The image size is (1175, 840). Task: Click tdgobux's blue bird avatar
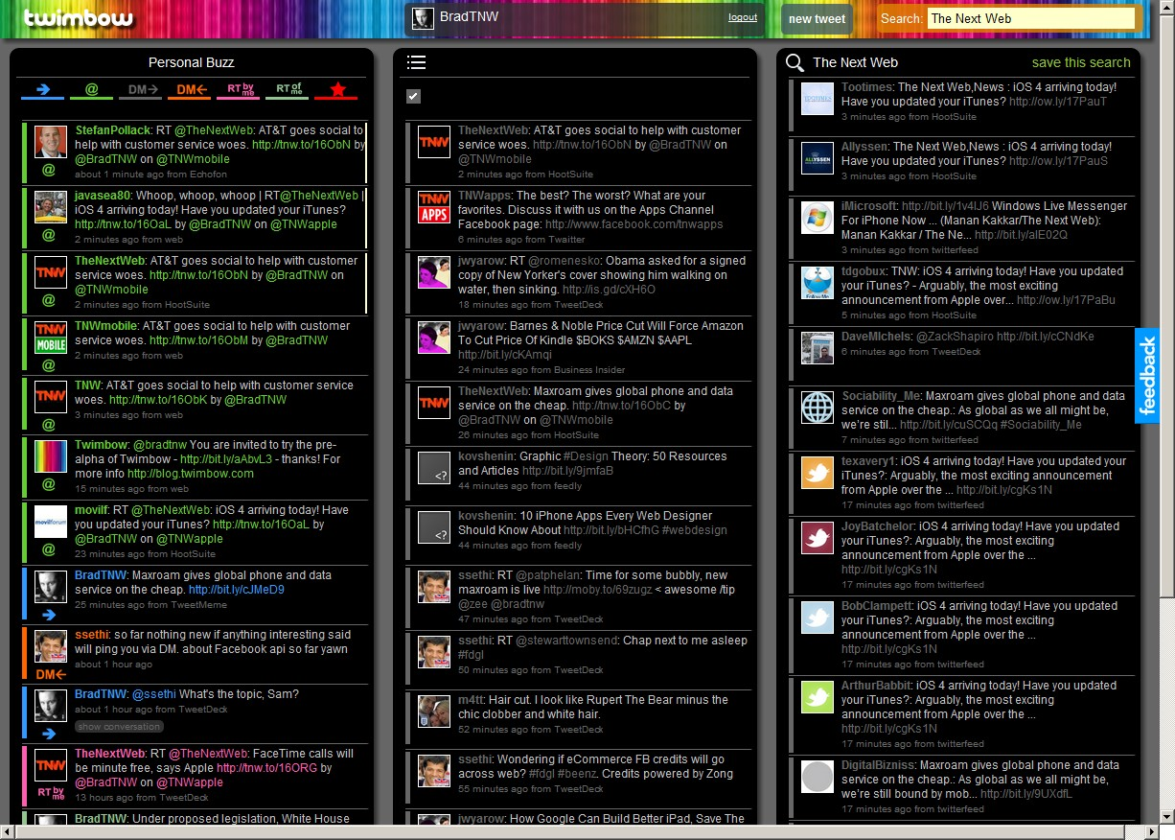pyautogui.click(x=818, y=283)
